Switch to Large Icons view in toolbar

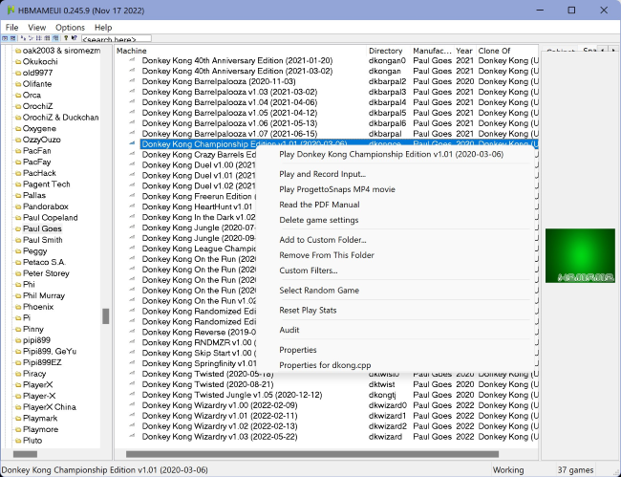pos(24,39)
